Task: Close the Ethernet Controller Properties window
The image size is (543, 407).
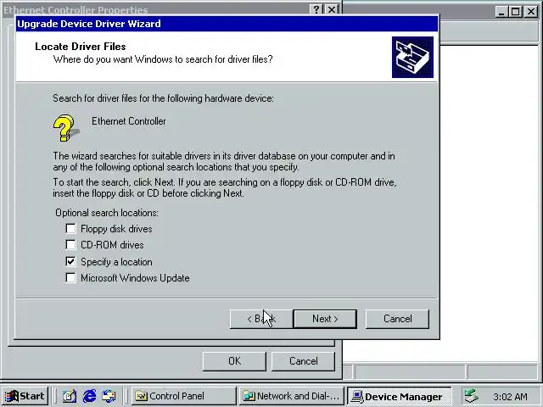Action: 332,9
